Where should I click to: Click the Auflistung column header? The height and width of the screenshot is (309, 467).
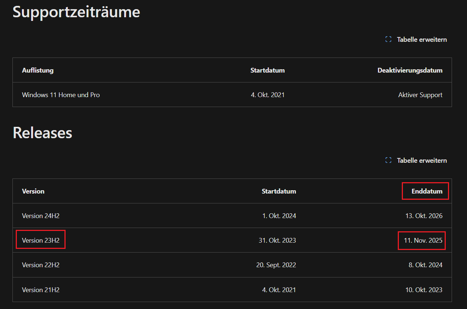(38, 70)
